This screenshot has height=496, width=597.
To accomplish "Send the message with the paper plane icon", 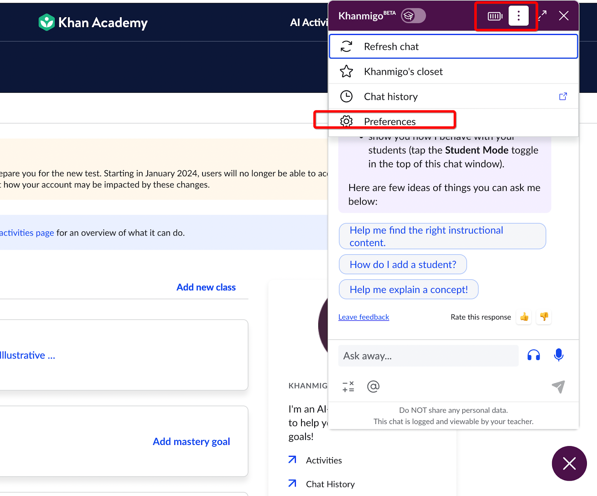I will (558, 387).
